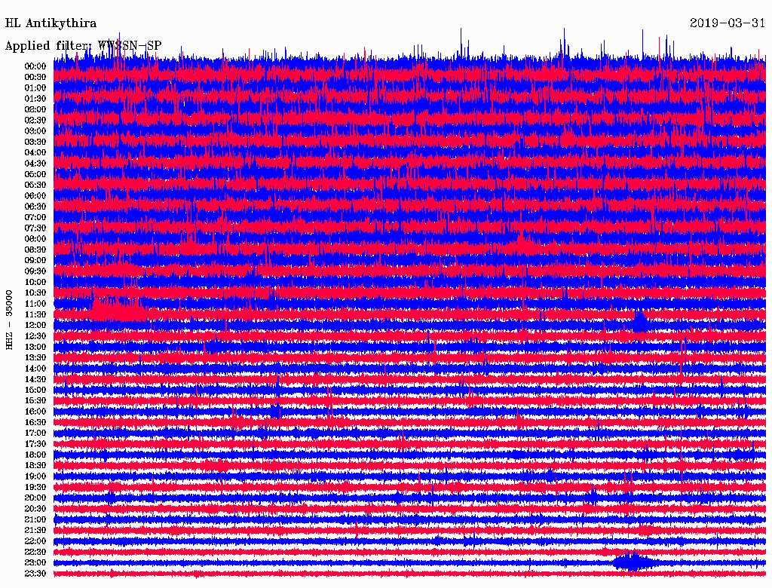This screenshot has height=588, width=772.
Task: Select the 14:30 time label
Action: 35,379
